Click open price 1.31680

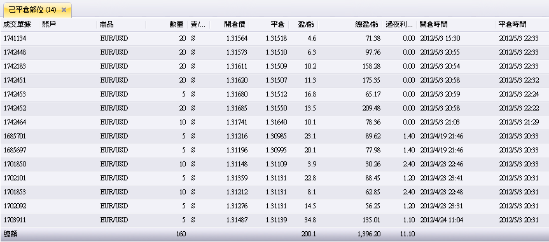[237, 95]
